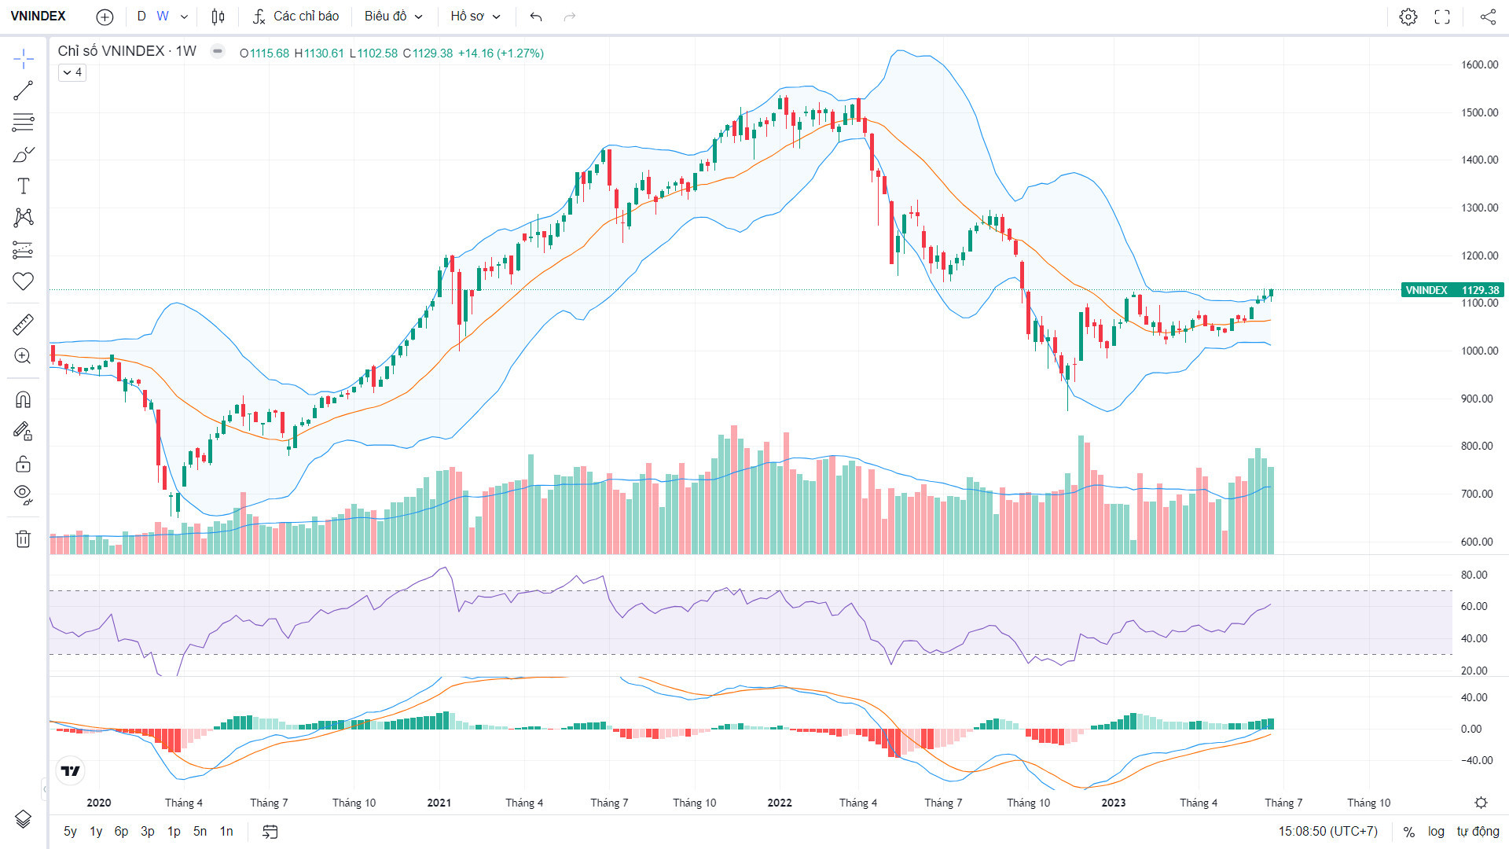Toggle stay in drawing mode
1509x849 pixels.
click(24, 432)
